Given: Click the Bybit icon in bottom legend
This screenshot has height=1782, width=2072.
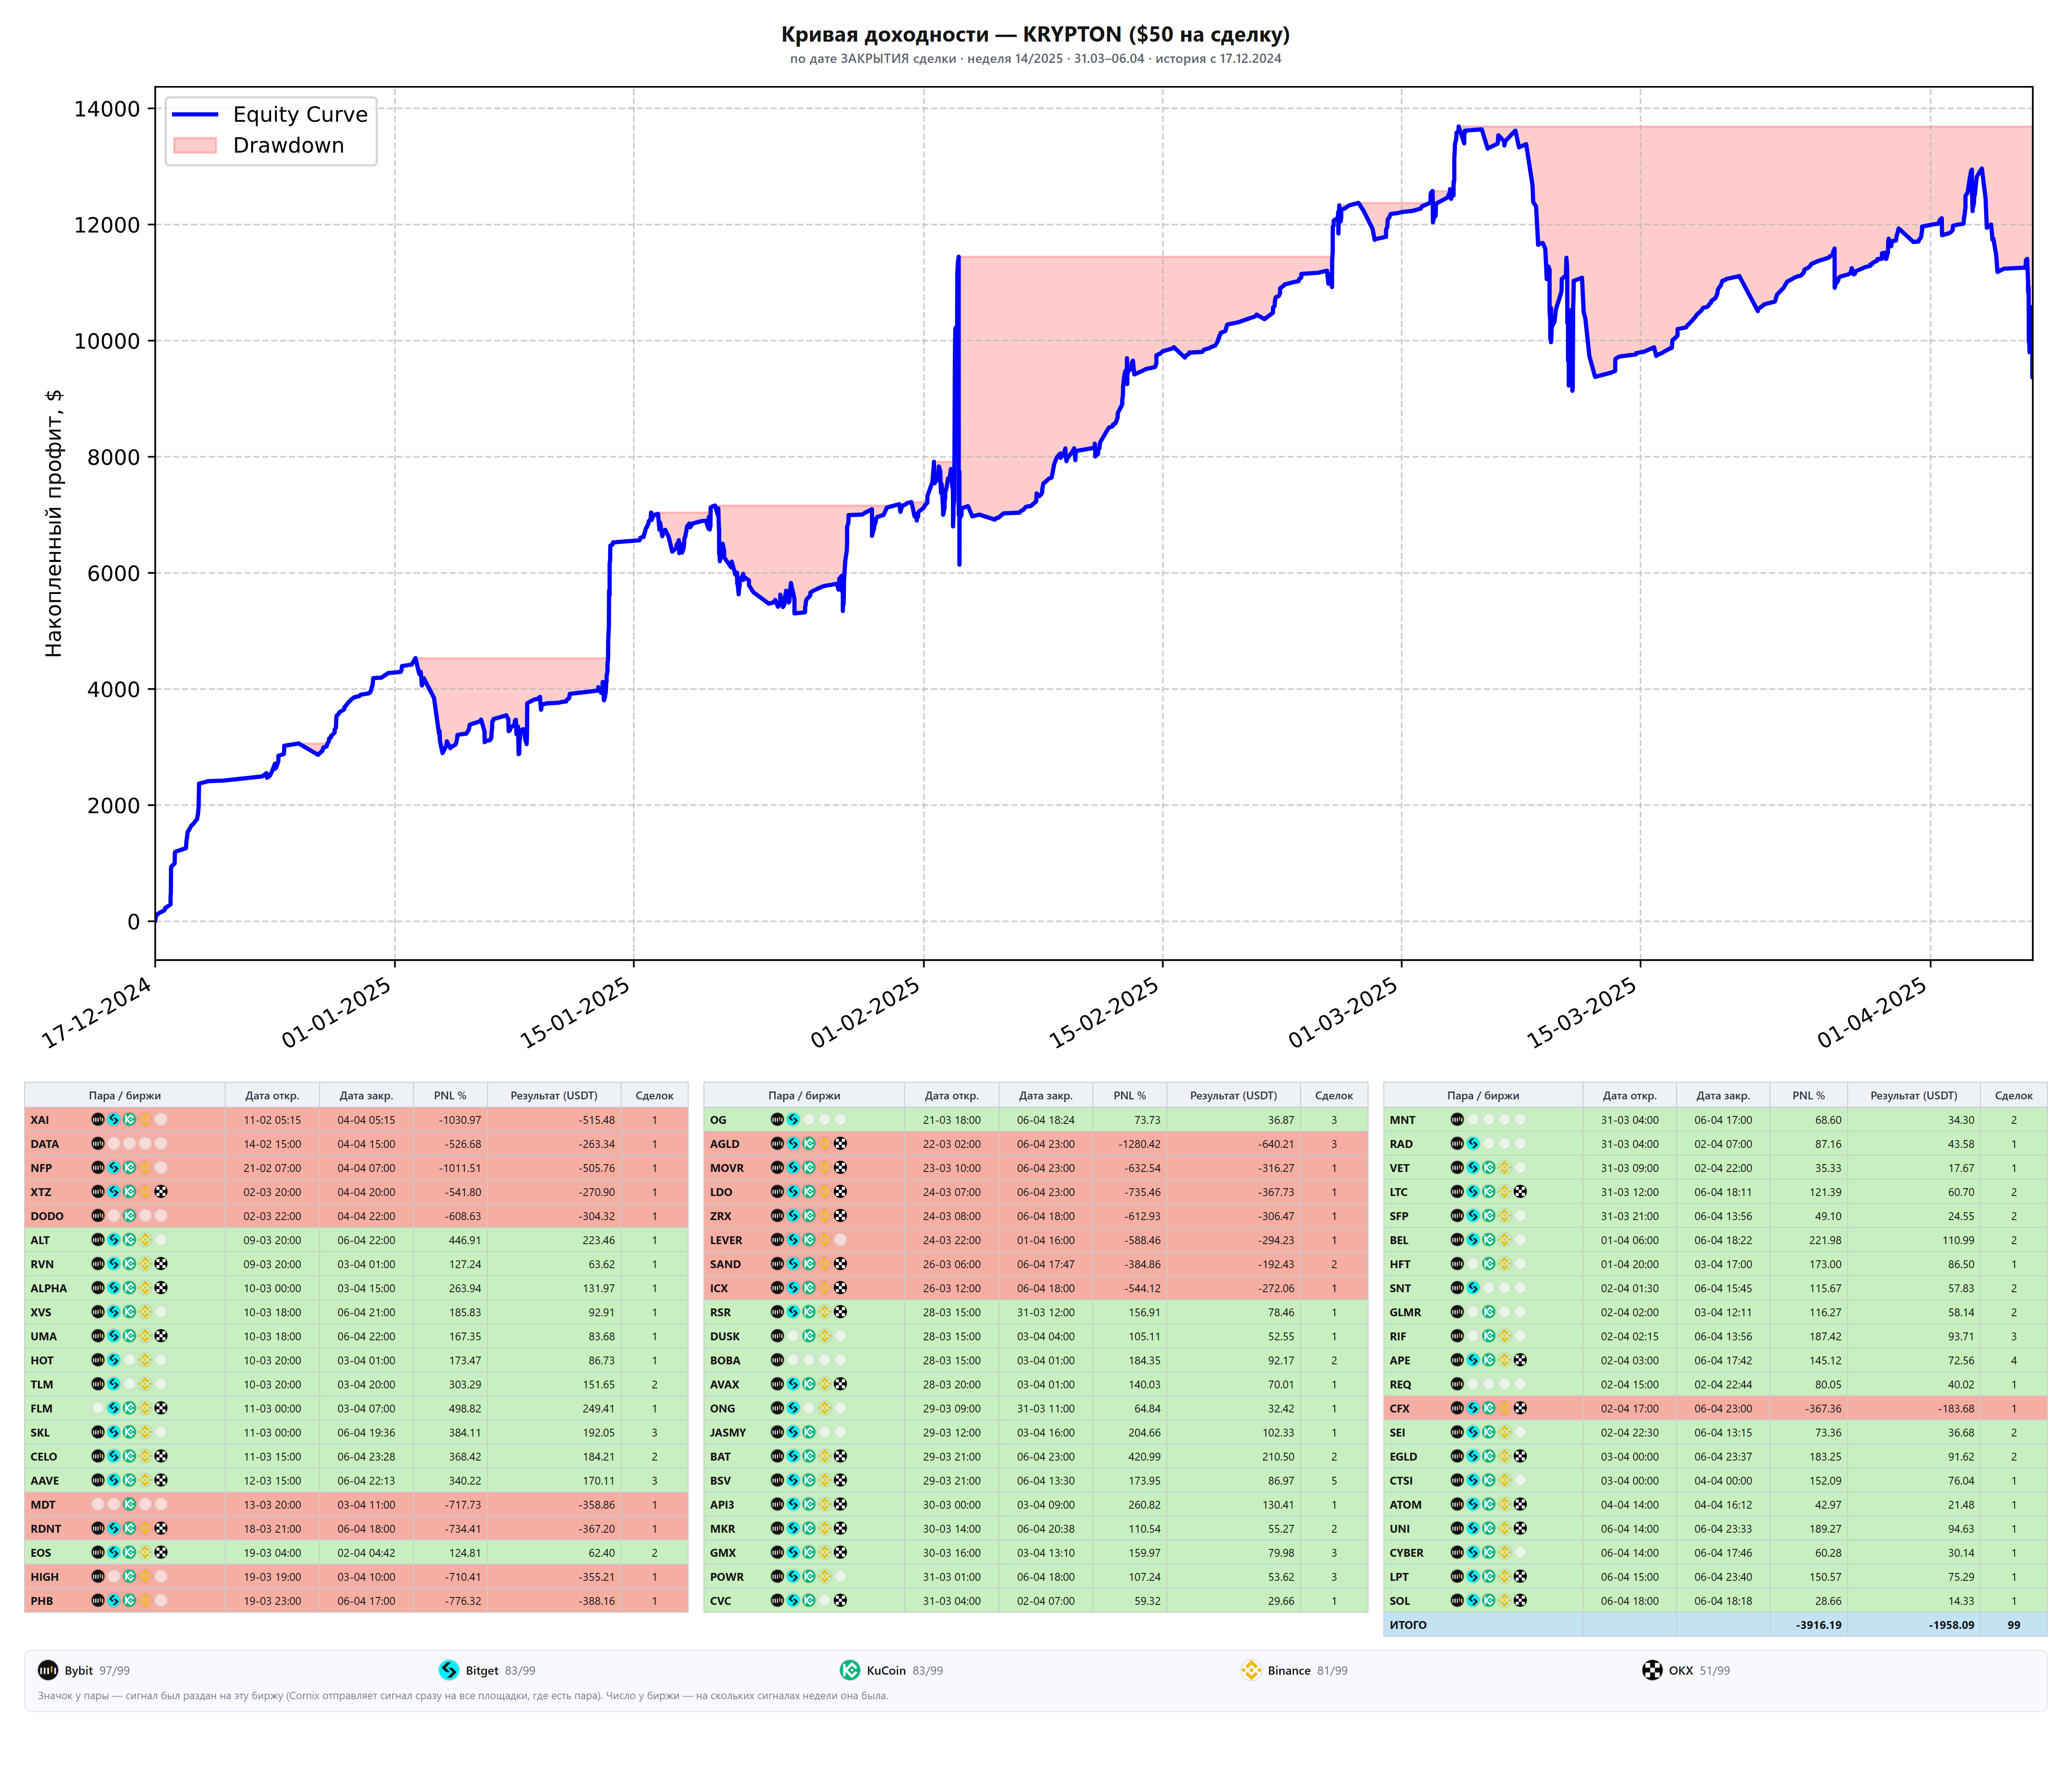Looking at the screenshot, I should [48, 1670].
